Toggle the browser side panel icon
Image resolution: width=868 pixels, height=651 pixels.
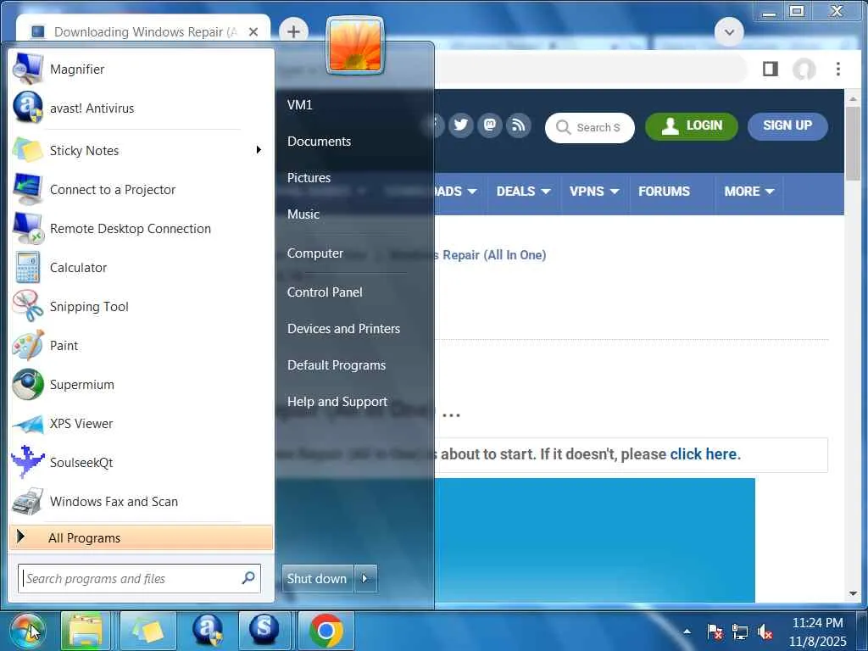771,70
